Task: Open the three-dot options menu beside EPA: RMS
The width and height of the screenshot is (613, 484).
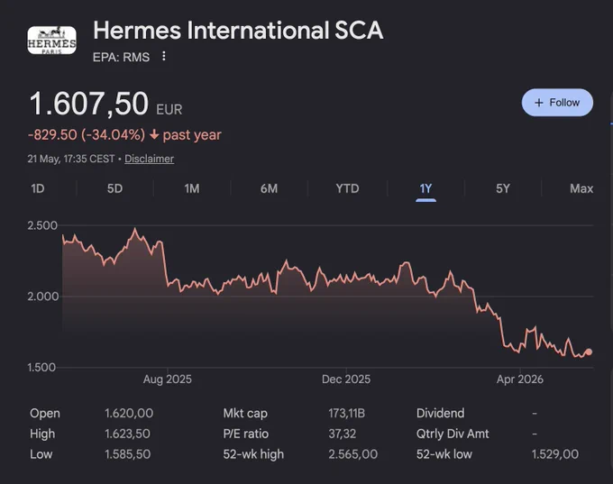Action: [x=164, y=56]
